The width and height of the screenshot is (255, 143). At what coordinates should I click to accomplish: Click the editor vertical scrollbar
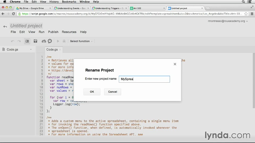(254, 81)
